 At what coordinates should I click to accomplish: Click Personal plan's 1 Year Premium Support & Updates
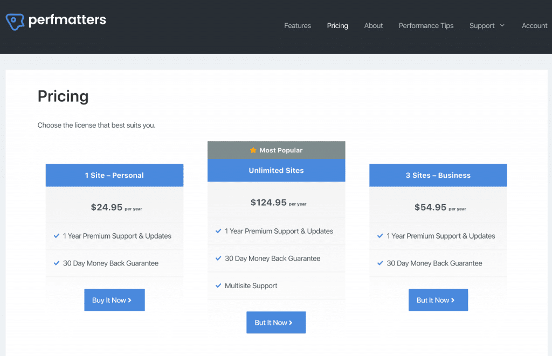point(117,236)
